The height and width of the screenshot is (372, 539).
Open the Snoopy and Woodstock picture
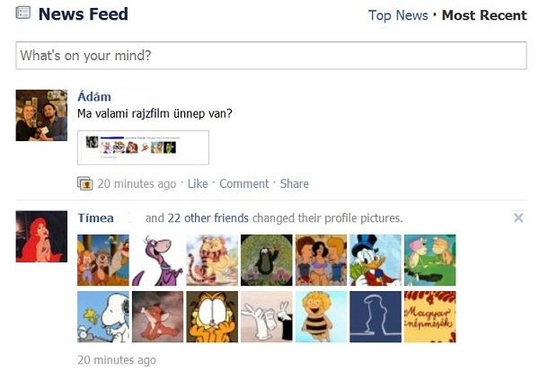point(103,316)
